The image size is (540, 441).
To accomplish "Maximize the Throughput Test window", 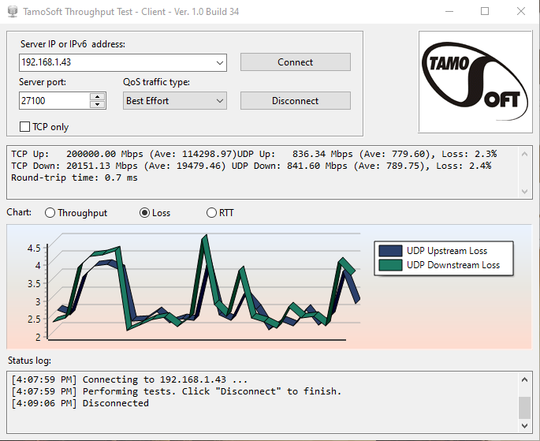I will tap(485, 11).
